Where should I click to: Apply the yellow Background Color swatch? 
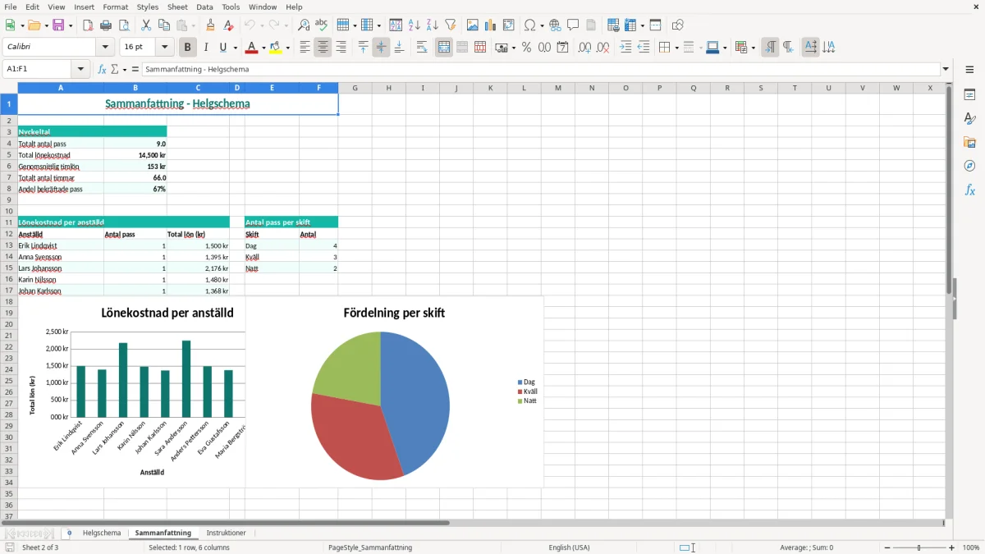pos(276,48)
